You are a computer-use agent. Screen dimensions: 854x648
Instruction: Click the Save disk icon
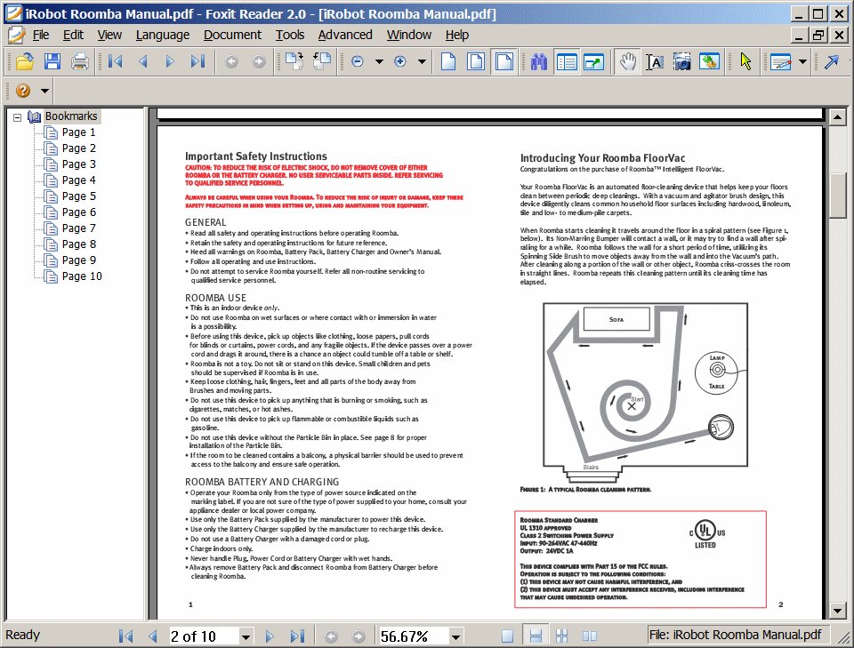coord(52,61)
